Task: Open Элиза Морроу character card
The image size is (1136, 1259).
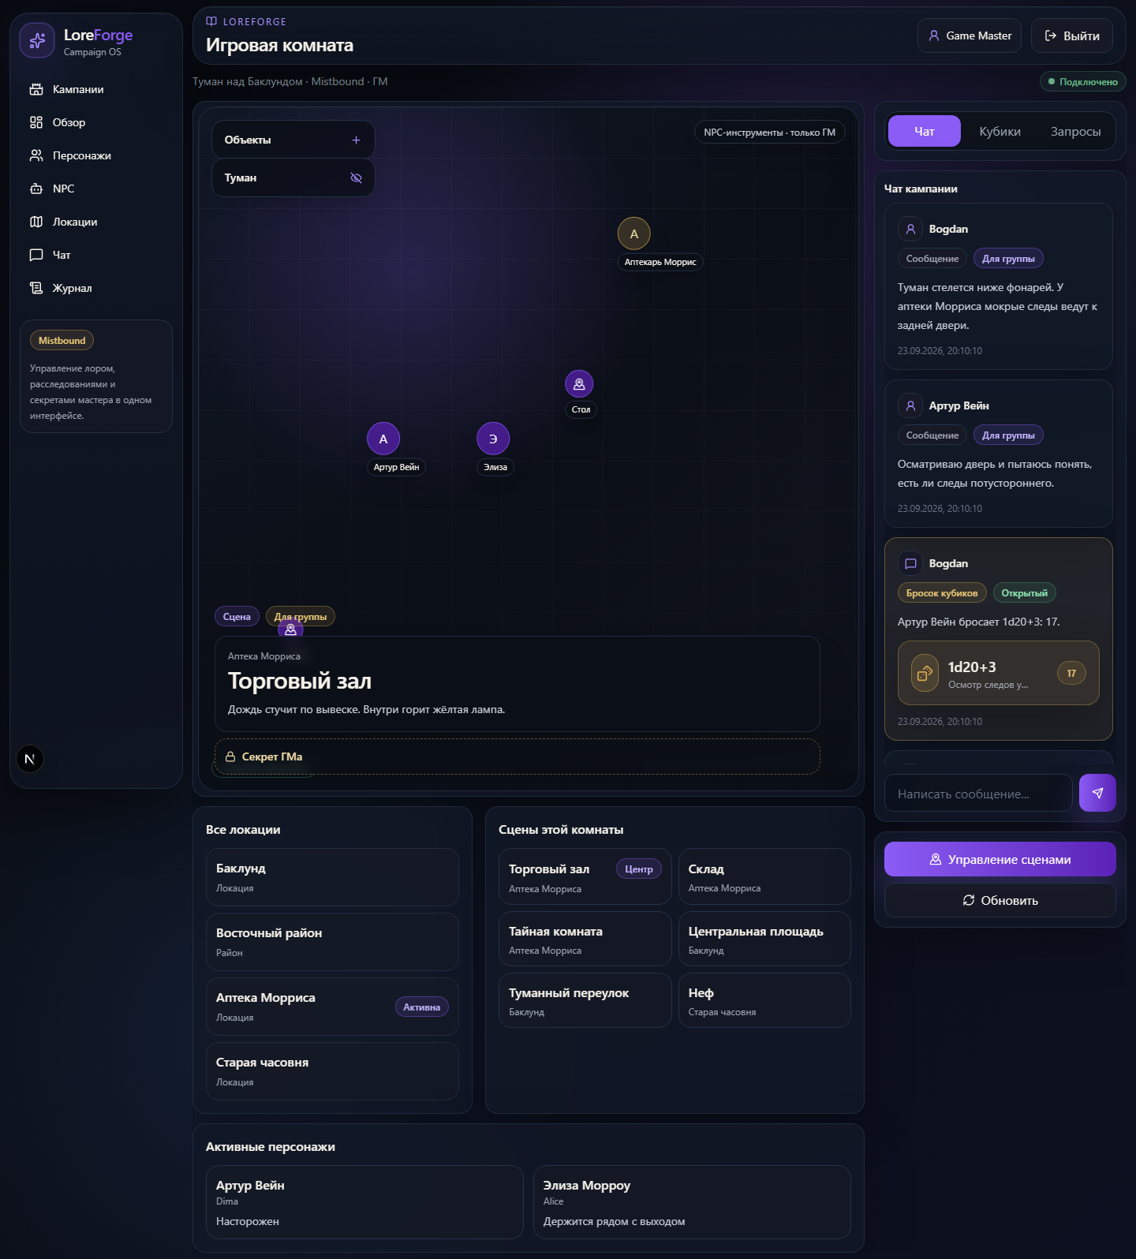Action: pyautogui.click(x=692, y=1202)
